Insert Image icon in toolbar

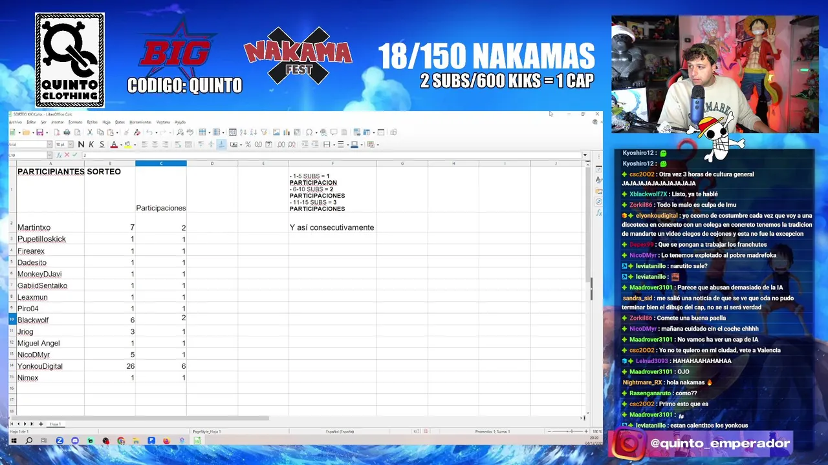tap(276, 132)
